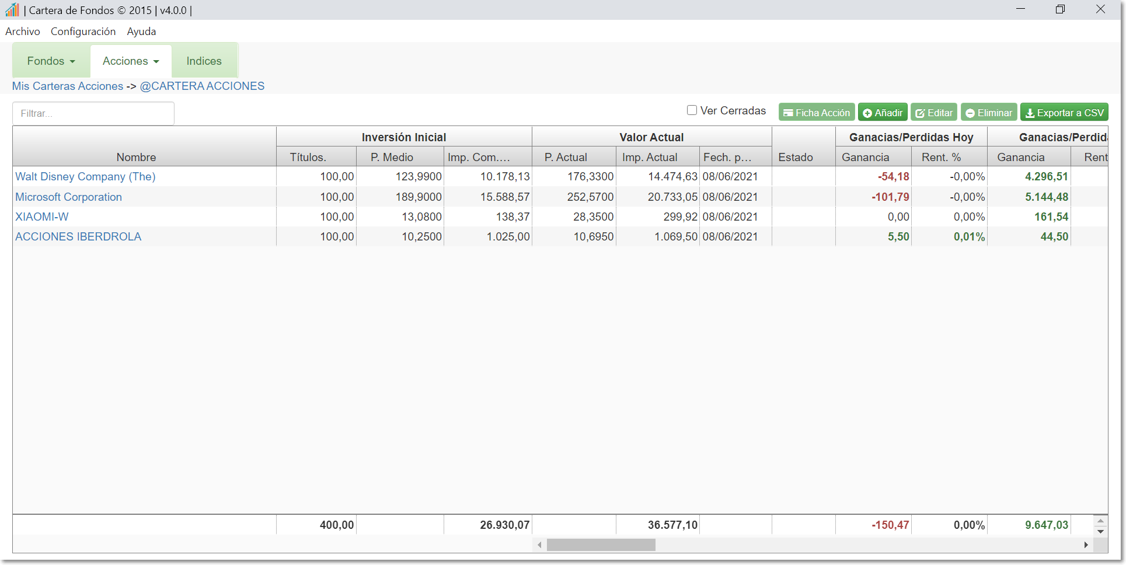The height and width of the screenshot is (565, 1126).
Task: Sort by the Títulos. column header
Action: click(316, 157)
